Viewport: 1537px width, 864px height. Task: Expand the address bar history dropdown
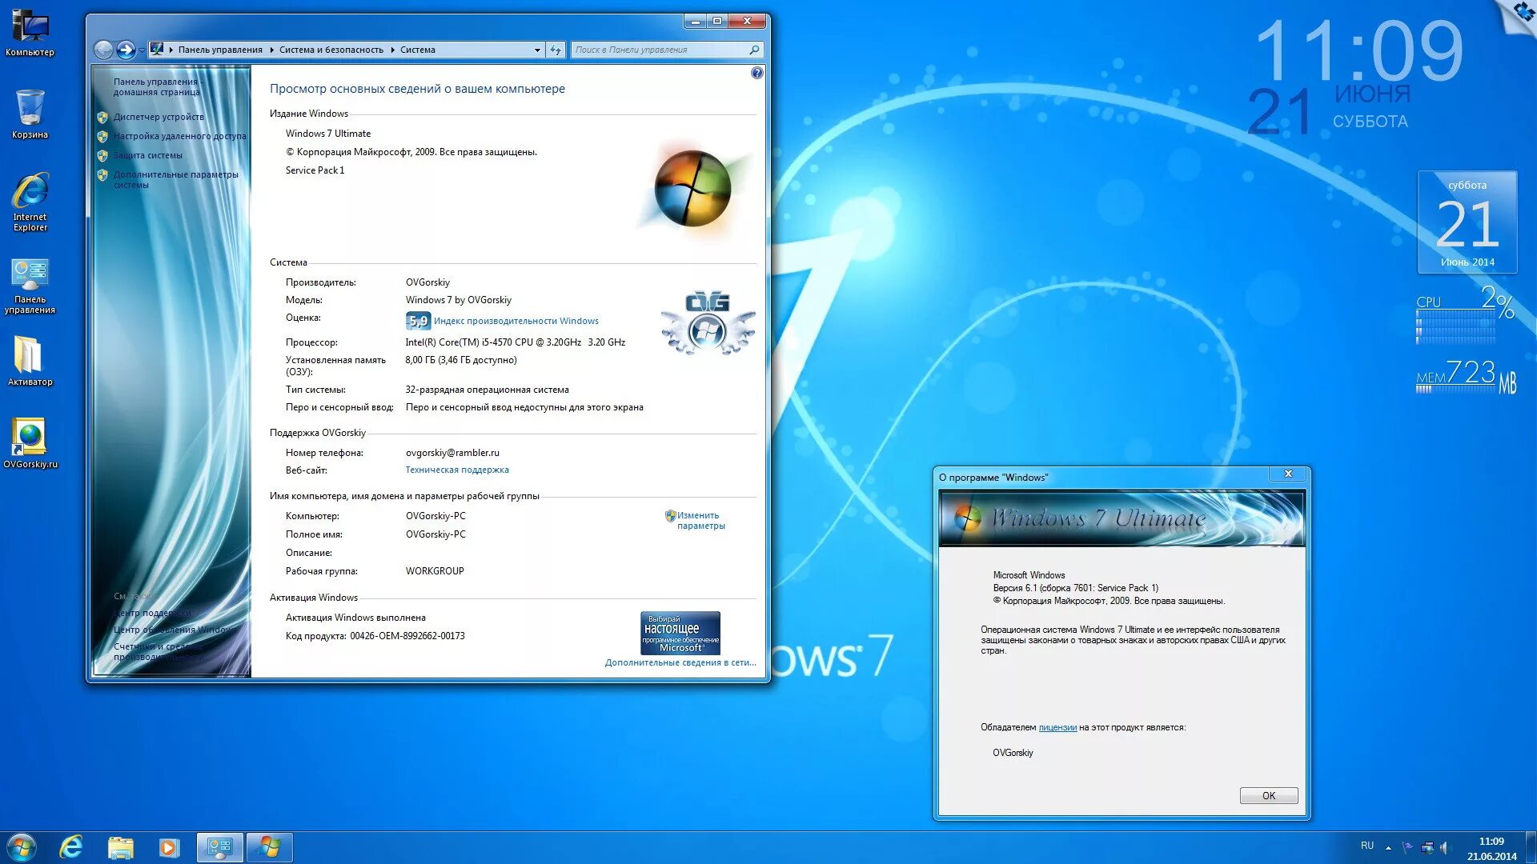pyautogui.click(x=537, y=50)
